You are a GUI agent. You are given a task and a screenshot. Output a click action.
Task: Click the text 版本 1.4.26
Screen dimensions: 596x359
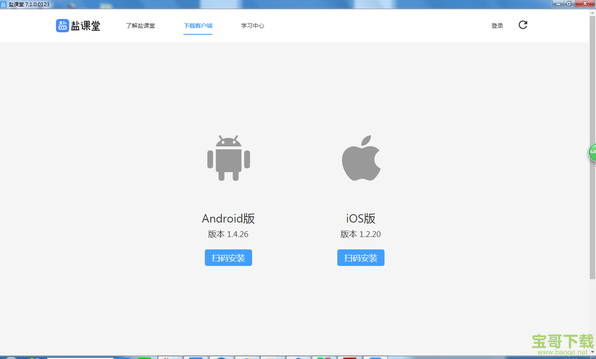point(228,234)
